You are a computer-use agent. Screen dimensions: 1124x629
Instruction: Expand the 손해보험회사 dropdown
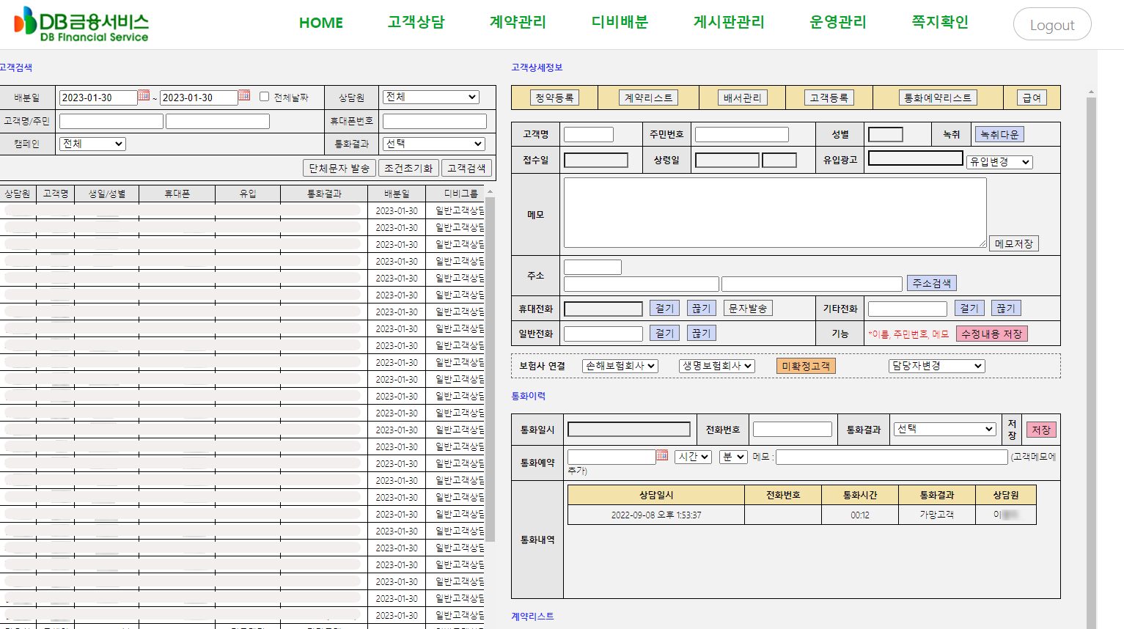pyautogui.click(x=620, y=366)
